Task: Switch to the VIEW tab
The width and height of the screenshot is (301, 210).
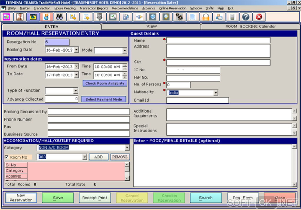Action: (151, 27)
